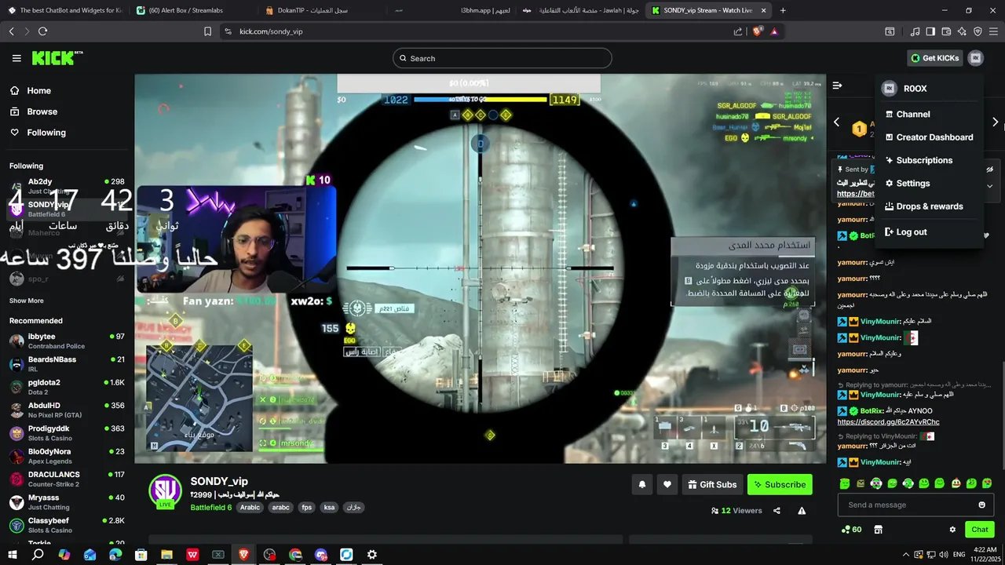This screenshot has height=565, width=1005.
Task: Open AbdulHD recommended channel
Action: pos(67,410)
